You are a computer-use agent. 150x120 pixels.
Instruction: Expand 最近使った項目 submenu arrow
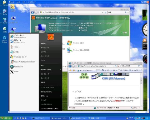coord(60,70)
